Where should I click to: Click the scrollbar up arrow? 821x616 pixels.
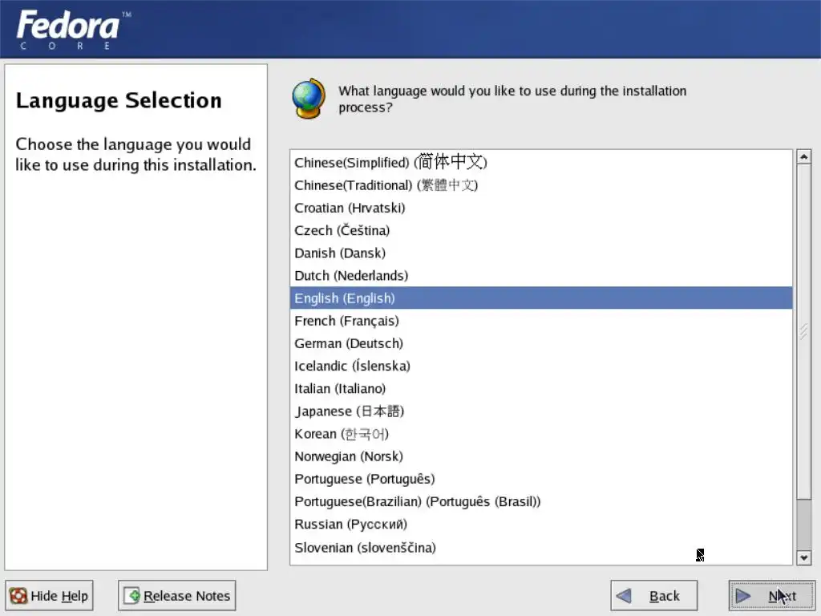(x=803, y=156)
